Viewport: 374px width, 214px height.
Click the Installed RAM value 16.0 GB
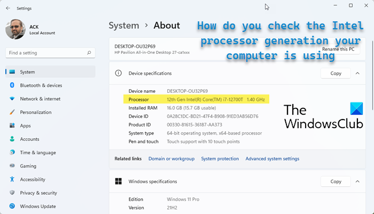191,108
